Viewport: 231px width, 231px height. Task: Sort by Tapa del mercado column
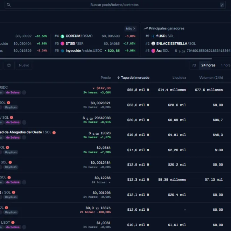(x=133, y=78)
